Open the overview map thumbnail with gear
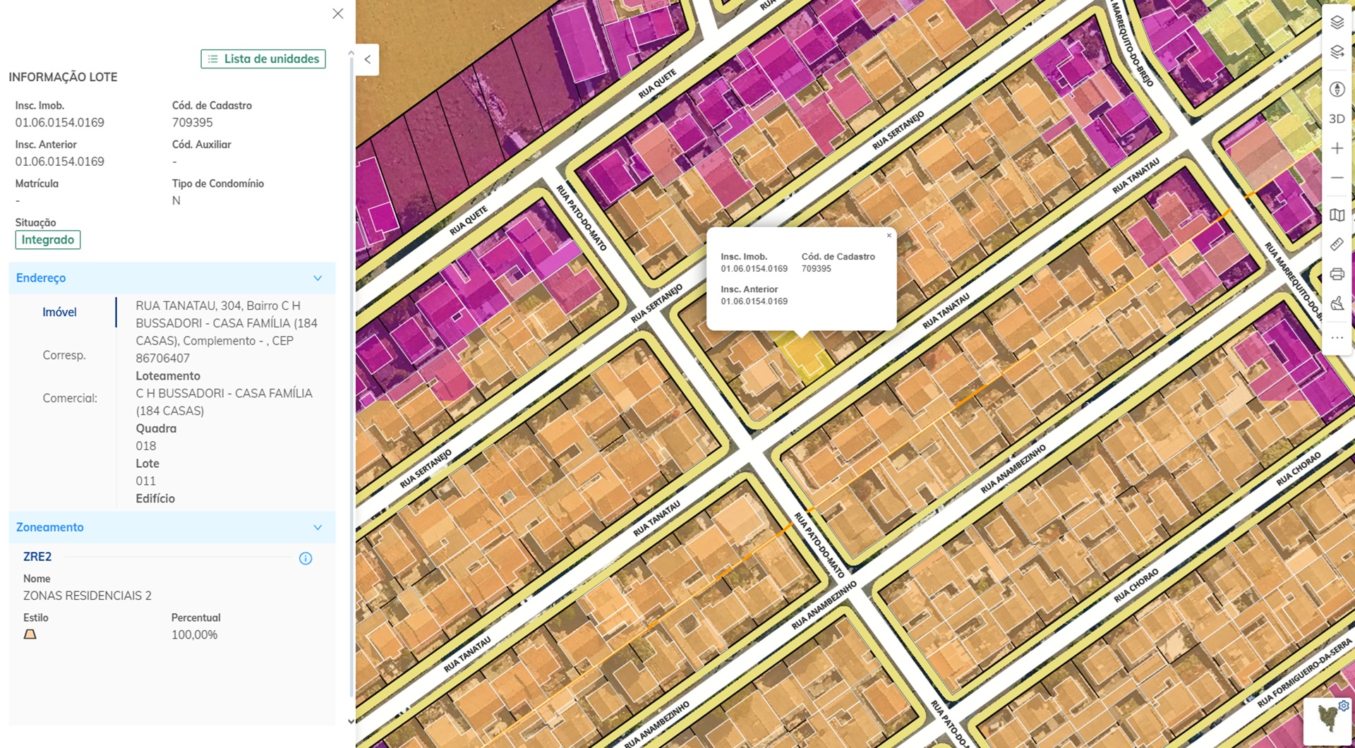The image size is (1355, 748). (x=1329, y=721)
